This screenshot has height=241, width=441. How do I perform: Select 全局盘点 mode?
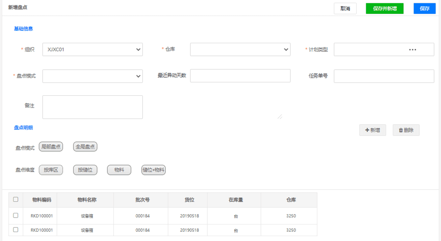pyautogui.click(x=85, y=147)
